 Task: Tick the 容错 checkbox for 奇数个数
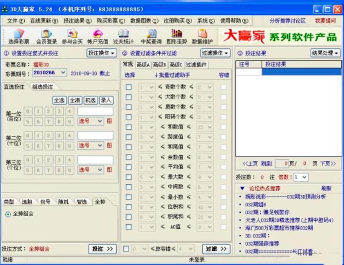[x=223, y=87]
